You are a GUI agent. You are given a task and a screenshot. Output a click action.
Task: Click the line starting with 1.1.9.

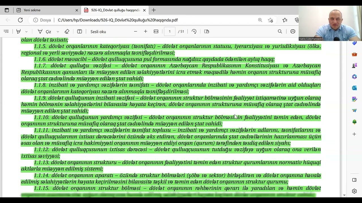coord(178,98)
